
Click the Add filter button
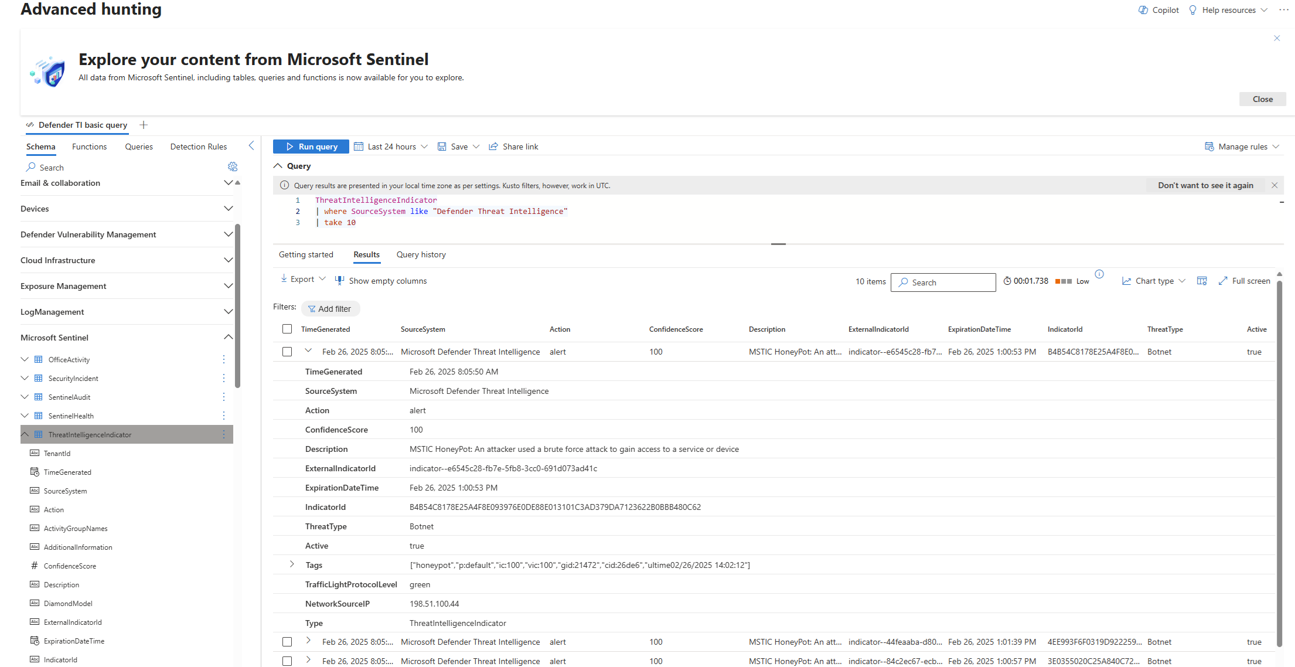pos(330,309)
